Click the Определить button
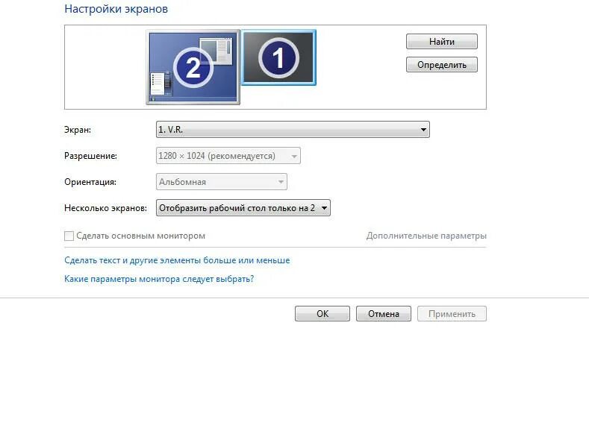The width and height of the screenshot is (589, 437). 442,65
